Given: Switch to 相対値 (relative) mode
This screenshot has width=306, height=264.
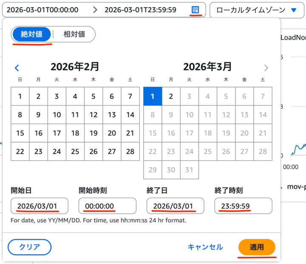Looking at the screenshot, I should click(74, 34).
